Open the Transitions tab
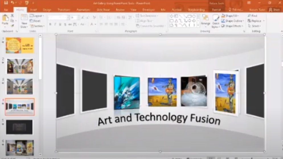This screenshot has width=283, height=159. pos(64,10)
